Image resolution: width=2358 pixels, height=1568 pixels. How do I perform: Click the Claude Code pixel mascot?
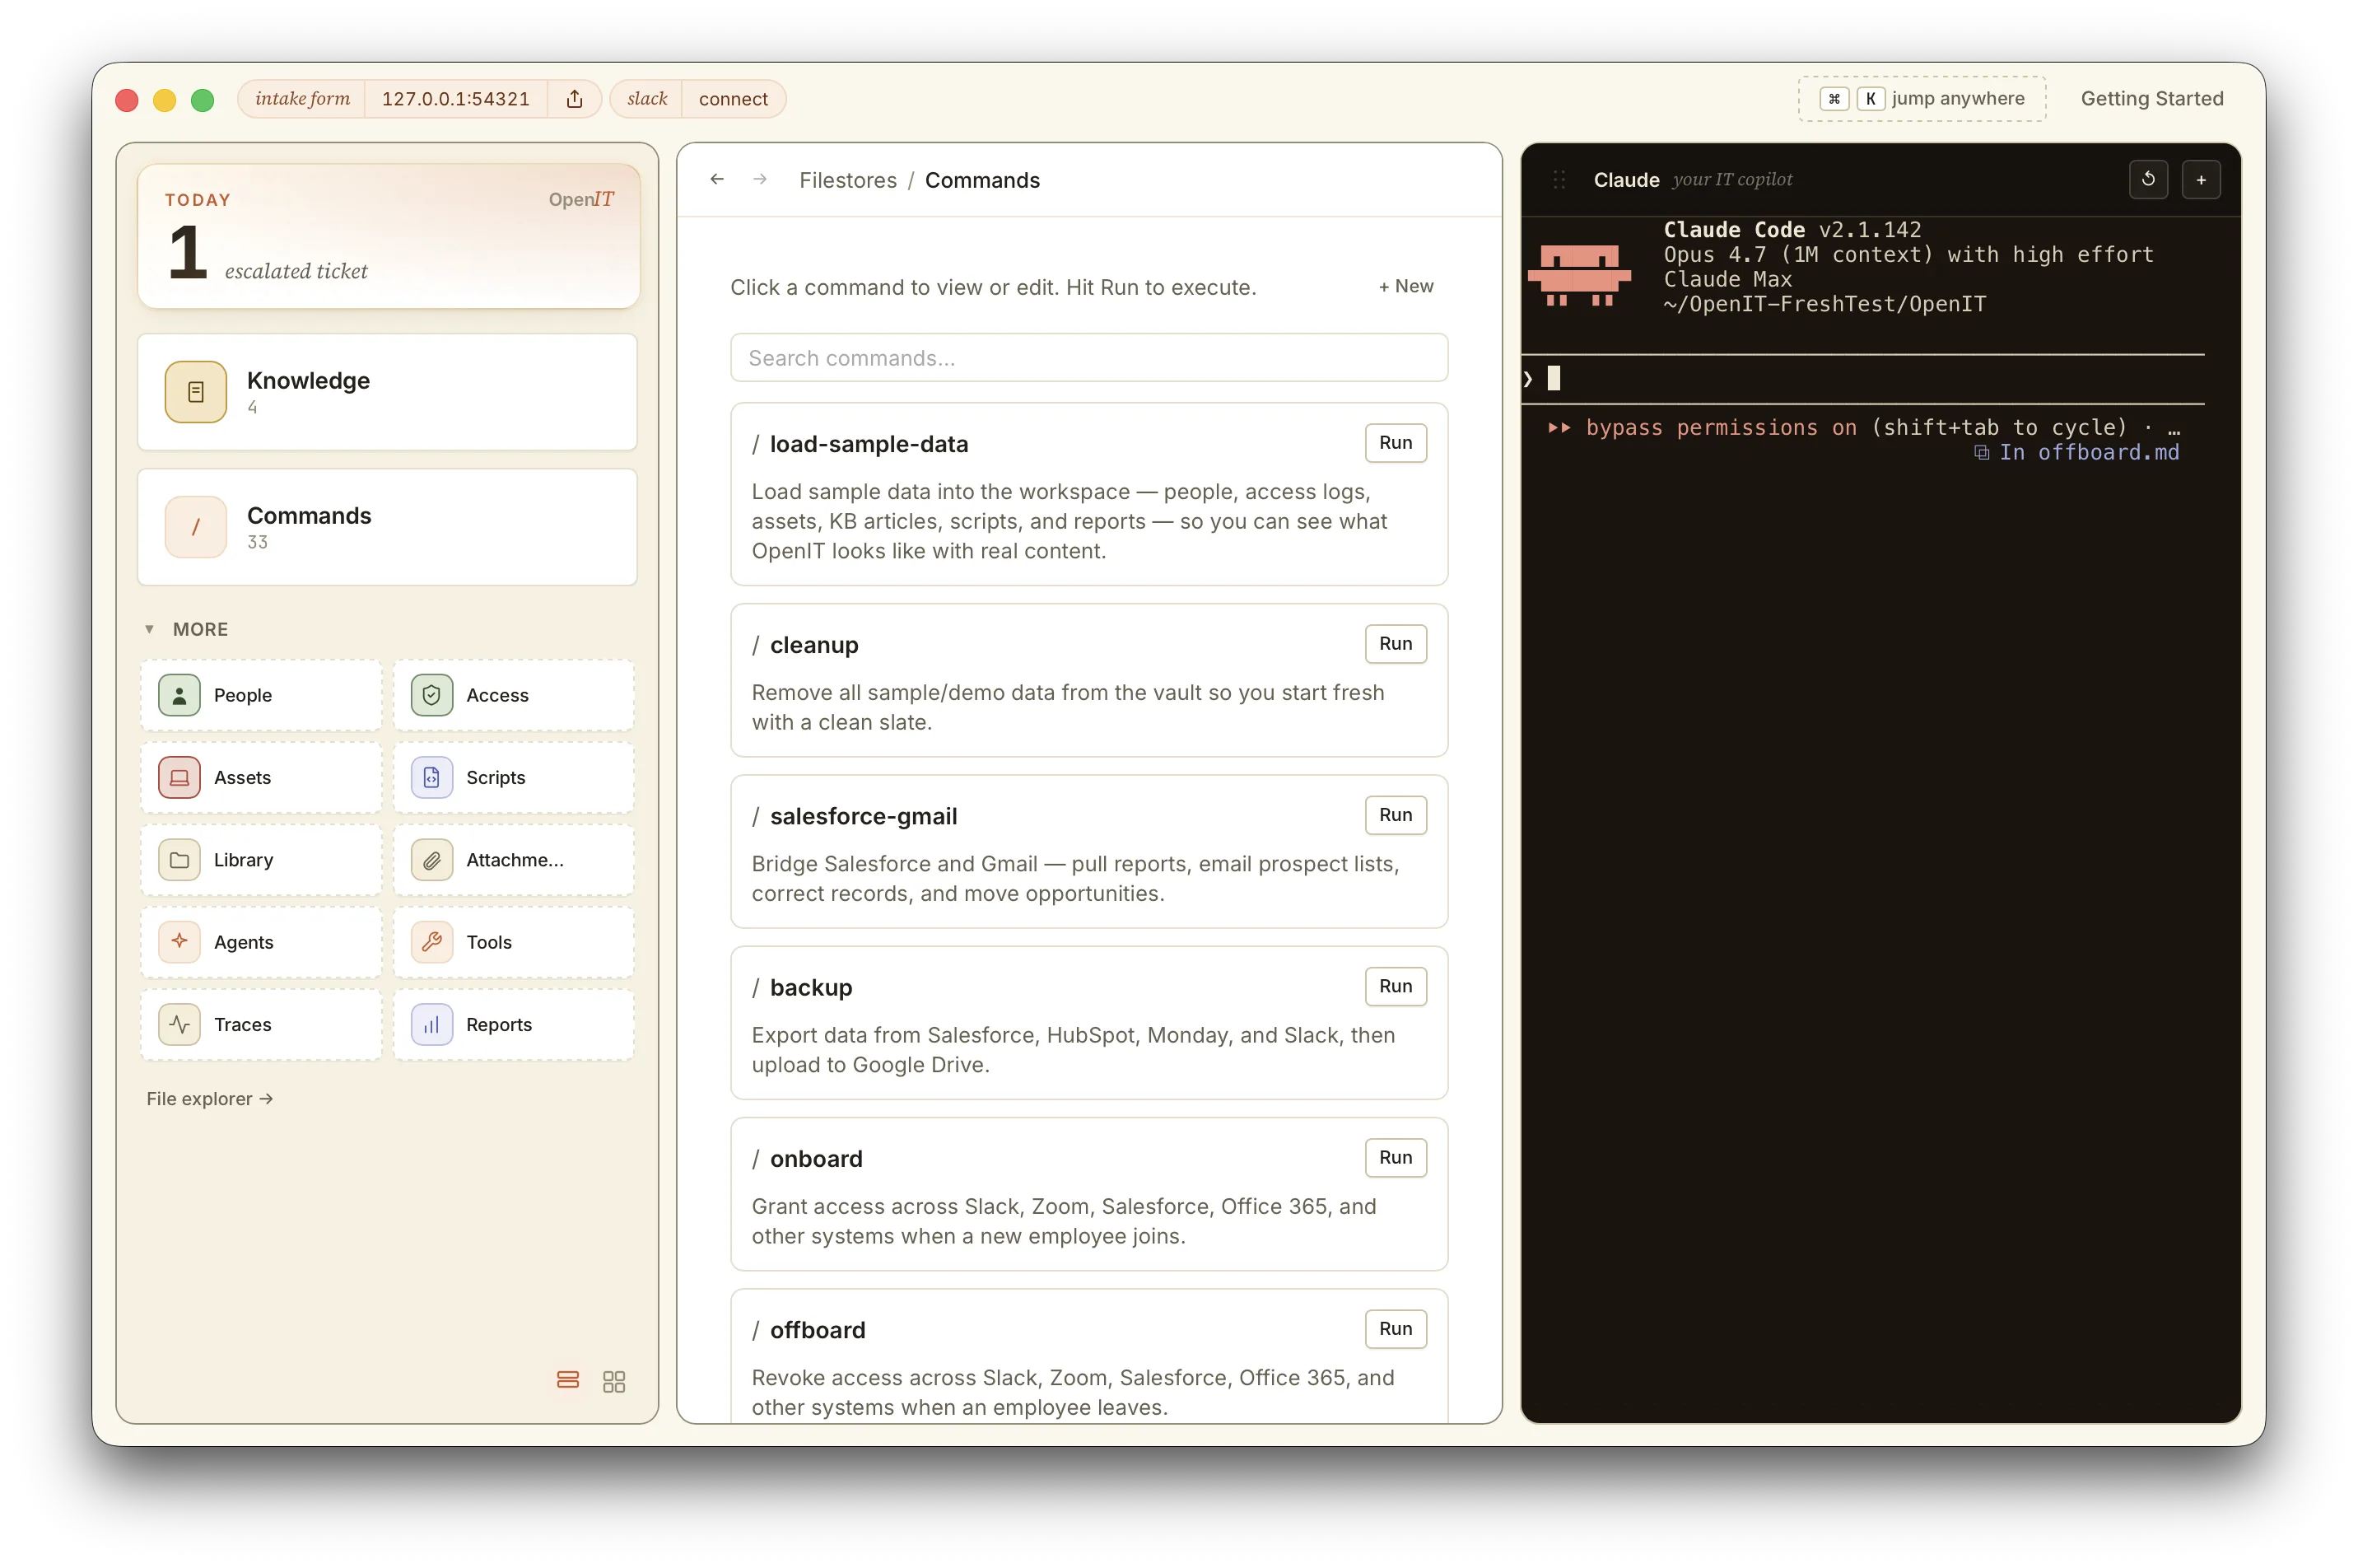[1579, 274]
